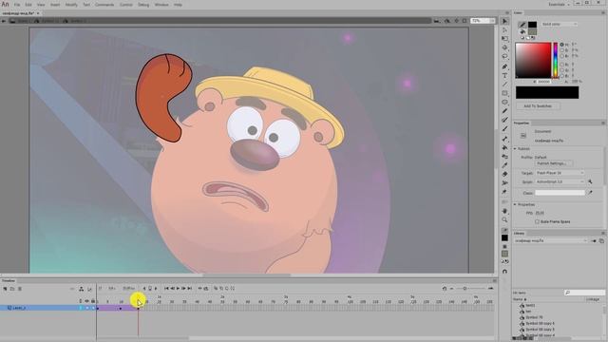Screen dimensions: 608x342
Task: Open the Edit menu
Action: click(28, 5)
